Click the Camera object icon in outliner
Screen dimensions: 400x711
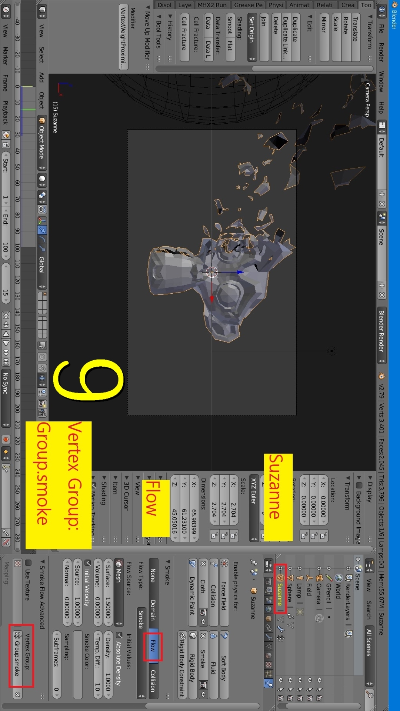(x=319, y=578)
